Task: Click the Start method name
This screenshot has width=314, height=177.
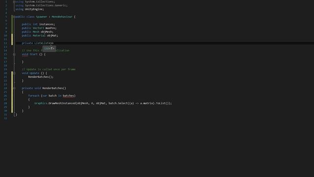Action: tap(34, 55)
